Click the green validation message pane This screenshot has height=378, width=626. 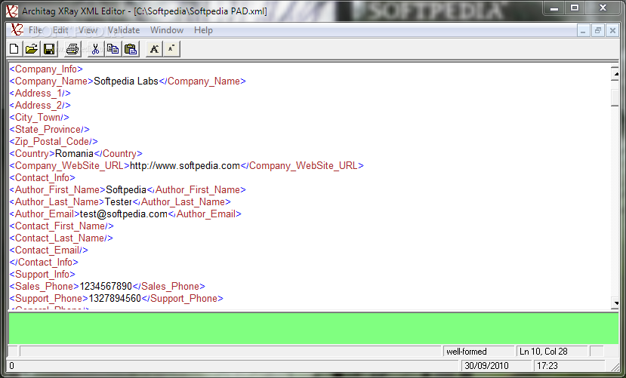point(313,328)
